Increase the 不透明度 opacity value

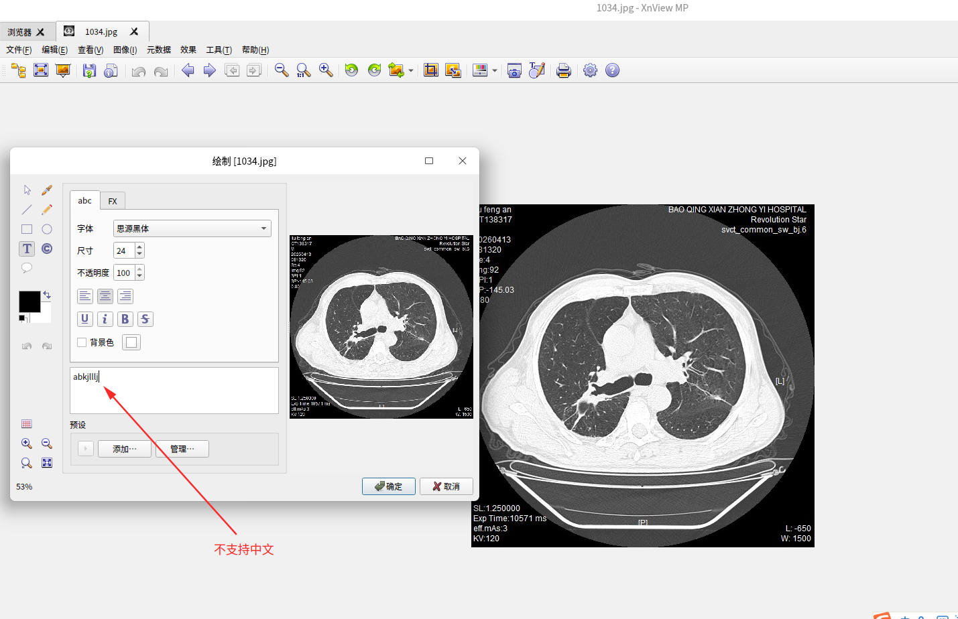(139, 269)
